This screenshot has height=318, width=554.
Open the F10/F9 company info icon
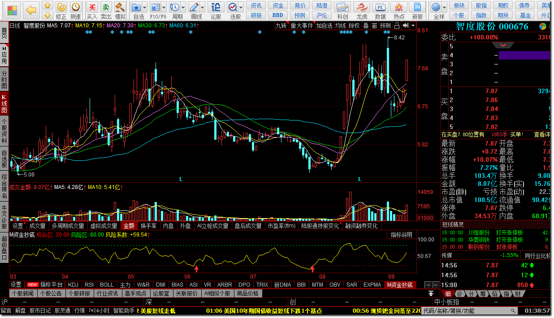[155, 7]
